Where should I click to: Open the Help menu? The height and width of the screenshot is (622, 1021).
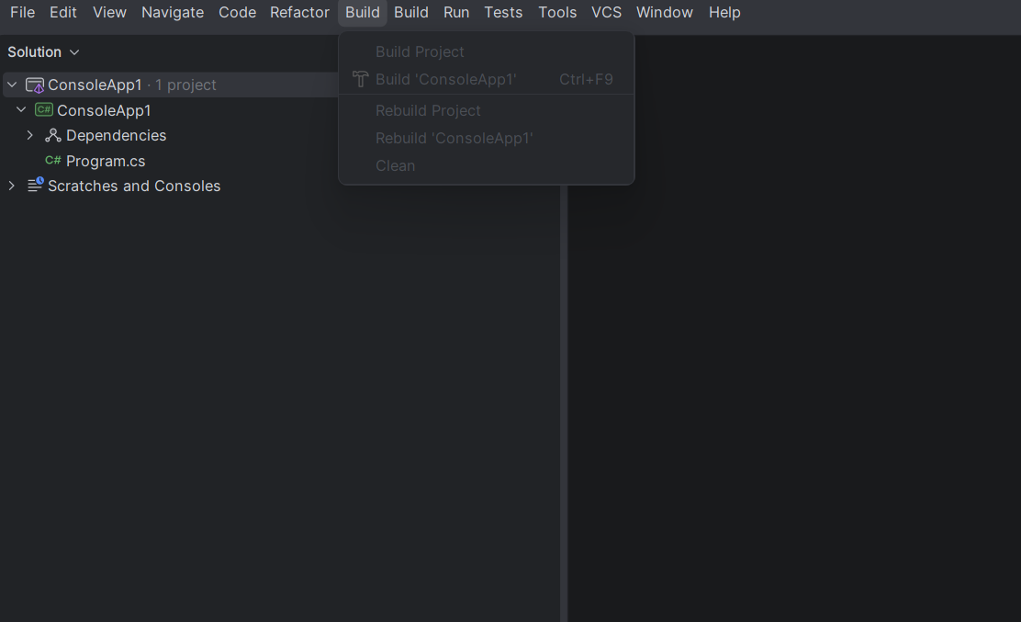724,12
